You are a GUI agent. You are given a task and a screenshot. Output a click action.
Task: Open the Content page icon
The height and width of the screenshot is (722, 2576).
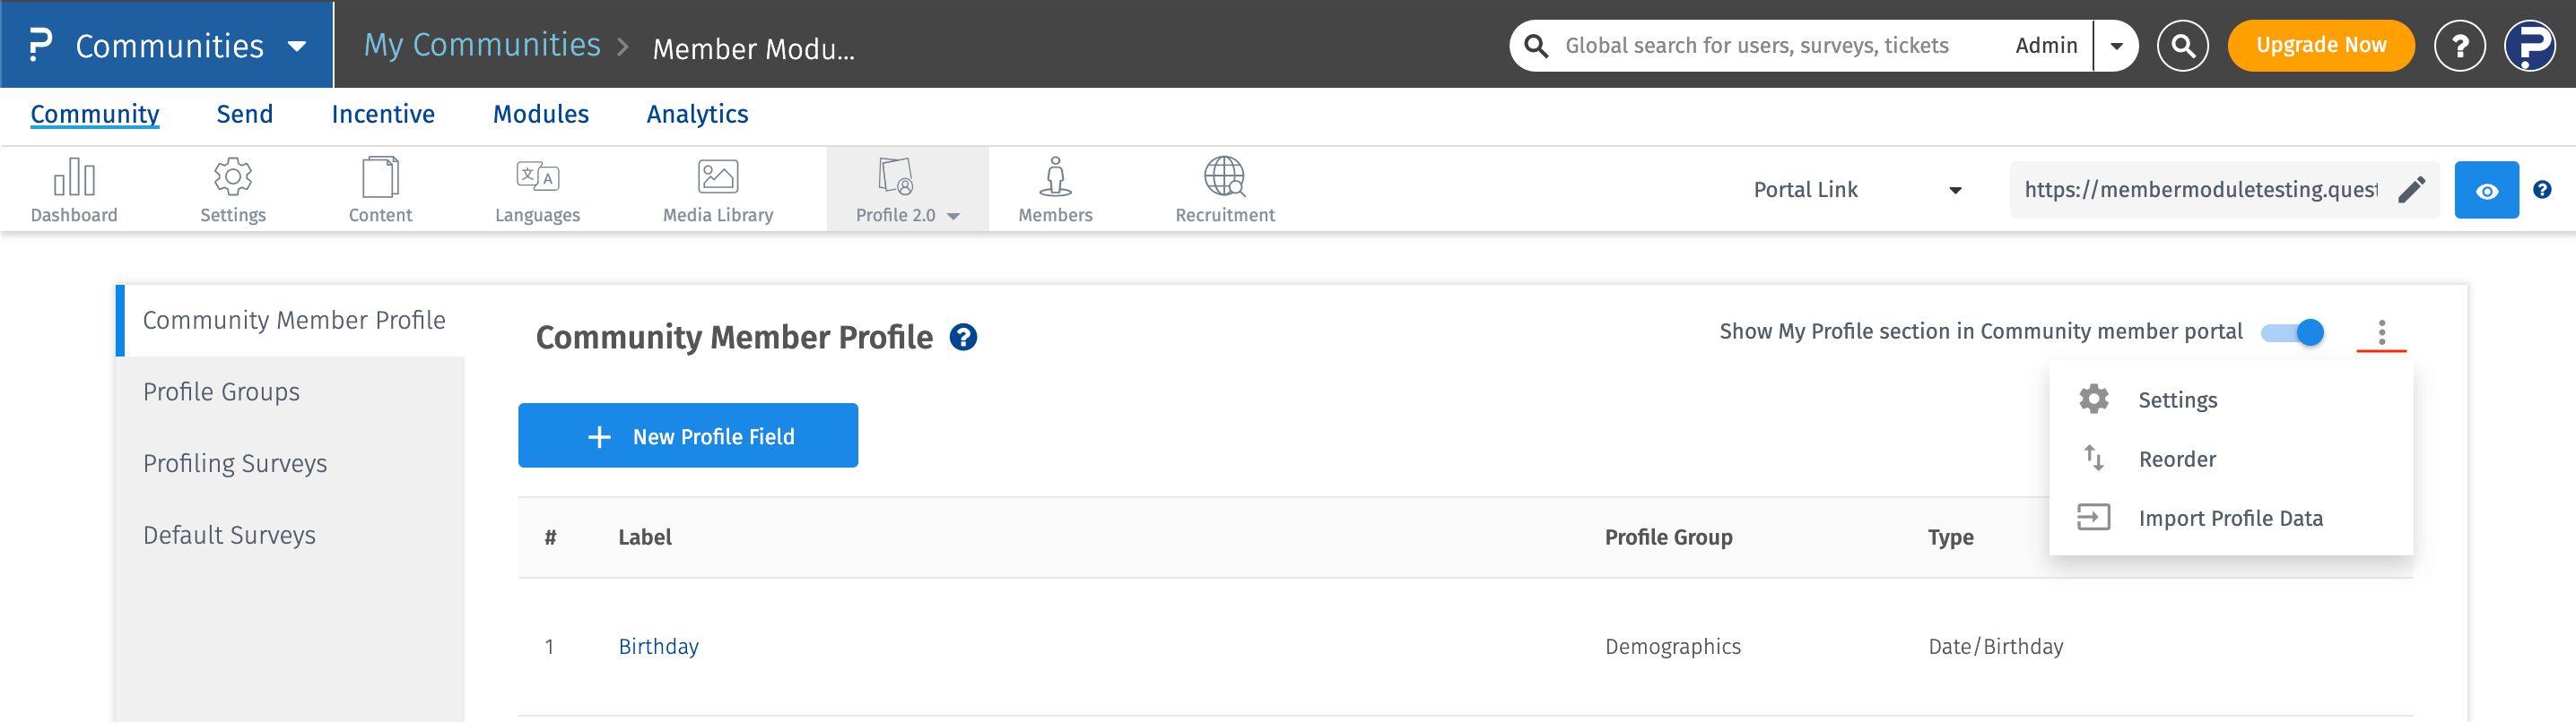click(x=380, y=177)
